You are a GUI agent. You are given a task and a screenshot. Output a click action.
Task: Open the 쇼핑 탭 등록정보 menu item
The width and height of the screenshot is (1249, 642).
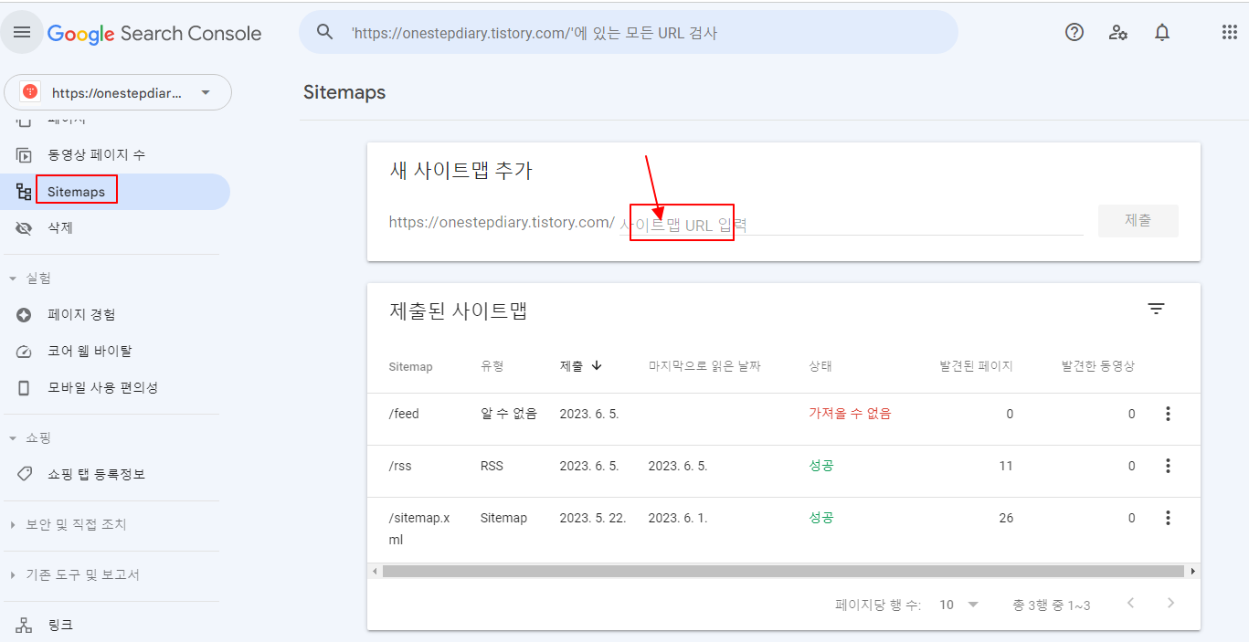coord(96,475)
